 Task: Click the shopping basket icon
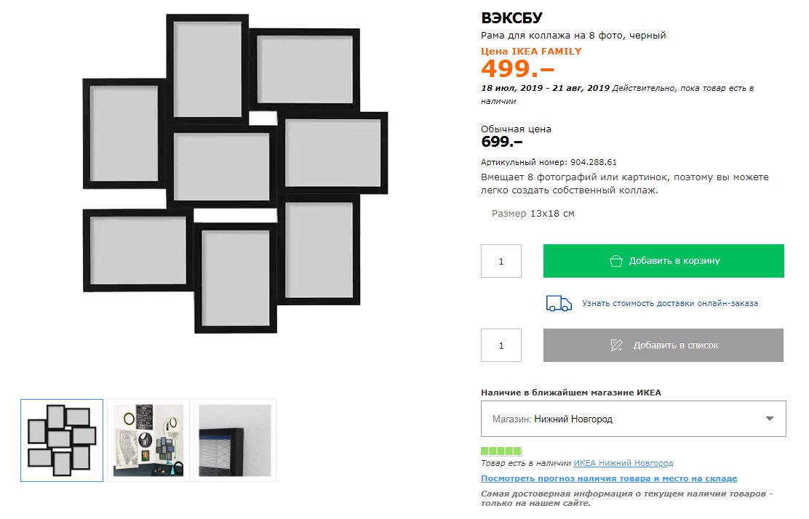coord(616,261)
